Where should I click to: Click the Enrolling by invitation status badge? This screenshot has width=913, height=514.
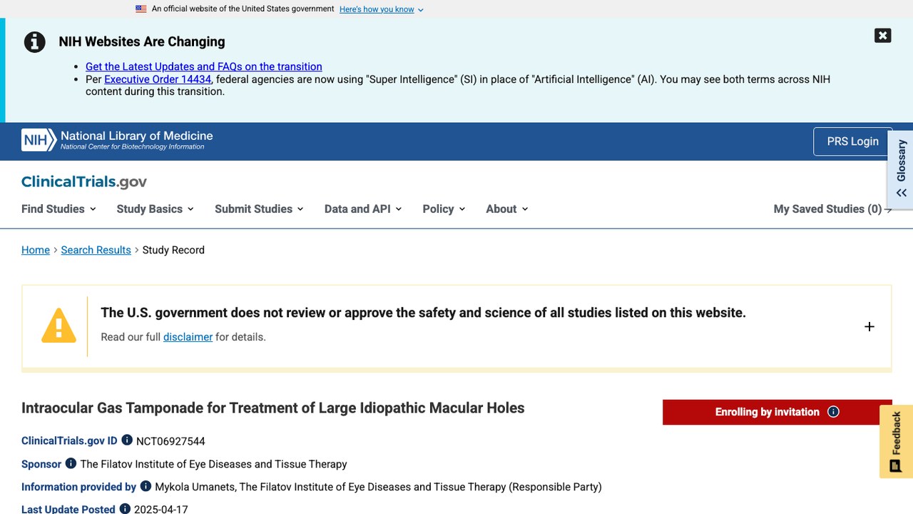777,412
